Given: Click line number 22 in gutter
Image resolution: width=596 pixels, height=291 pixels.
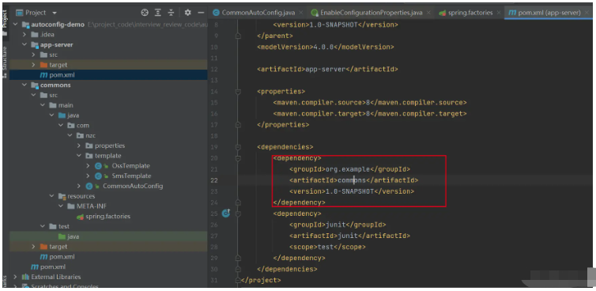Looking at the screenshot, I should coord(214,180).
